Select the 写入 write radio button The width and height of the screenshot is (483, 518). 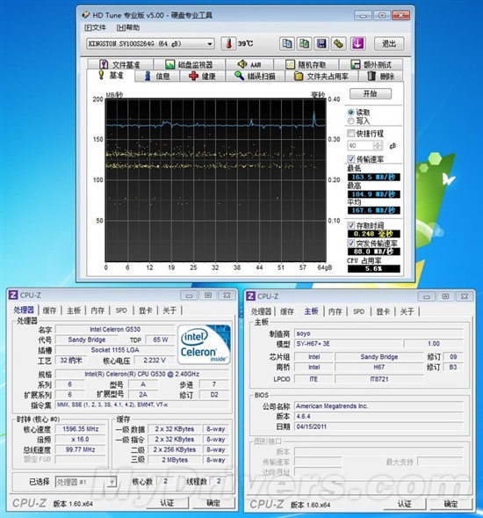pyautogui.click(x=351, y=120)
